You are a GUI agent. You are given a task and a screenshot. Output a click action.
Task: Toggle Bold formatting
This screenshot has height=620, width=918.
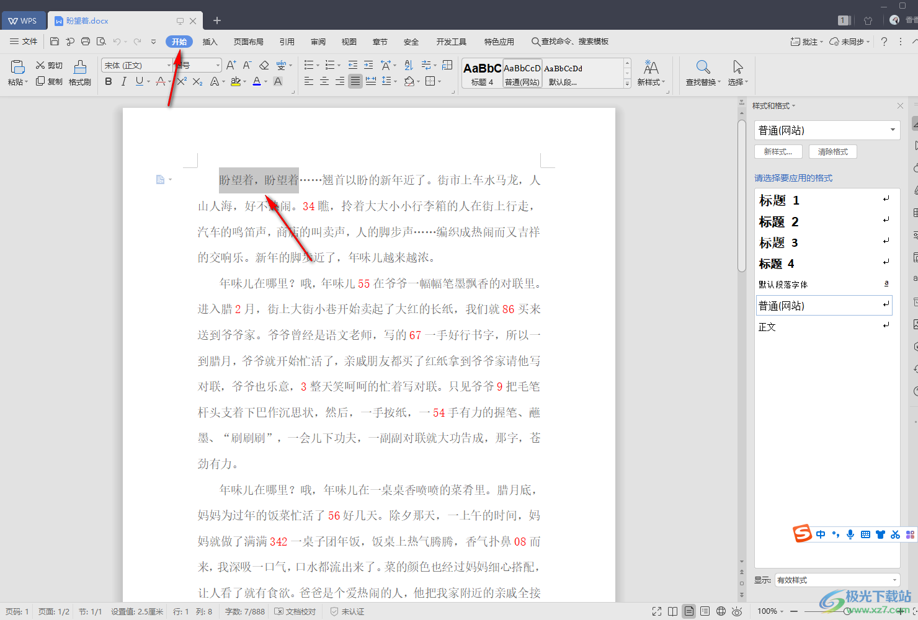[x=109, y=81]
